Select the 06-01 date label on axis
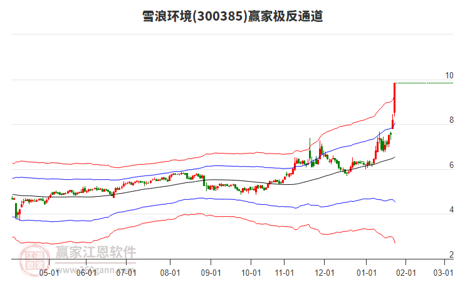The width and height of the screenshot is (455, 282). click(x=86, y=273)
